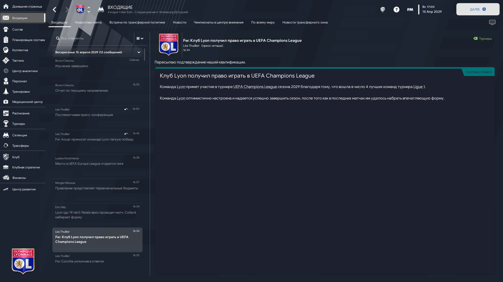This screenshot has width=503, height=282.
Task: Follow the UEFA Champions League link in message
Action: 255,87
